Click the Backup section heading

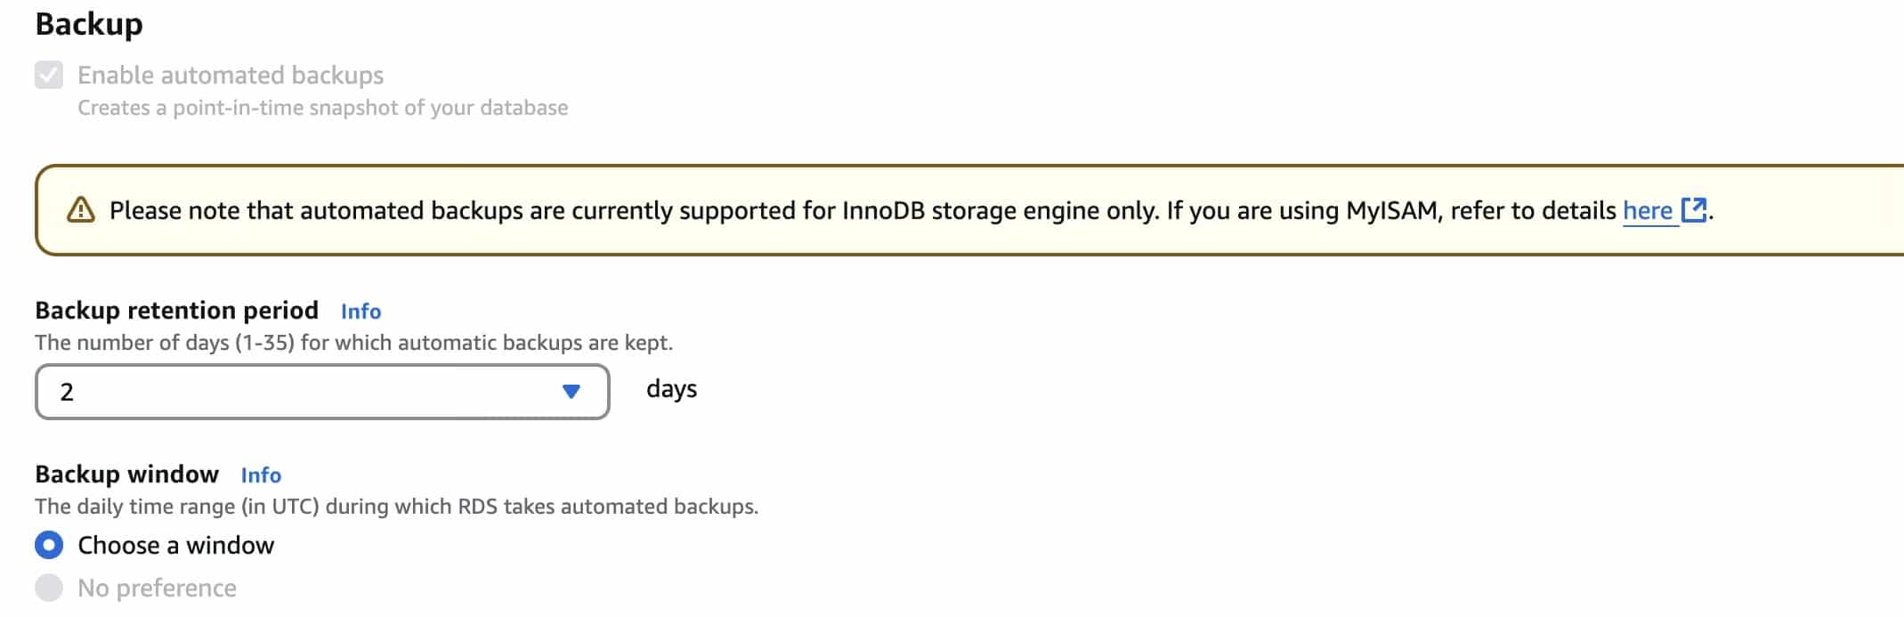click(x=89, y=24)
